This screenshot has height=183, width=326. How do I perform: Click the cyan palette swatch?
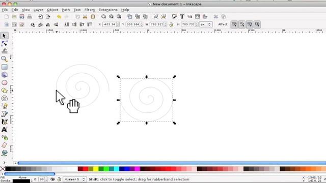pyautogui.click(x=117, y=169)
